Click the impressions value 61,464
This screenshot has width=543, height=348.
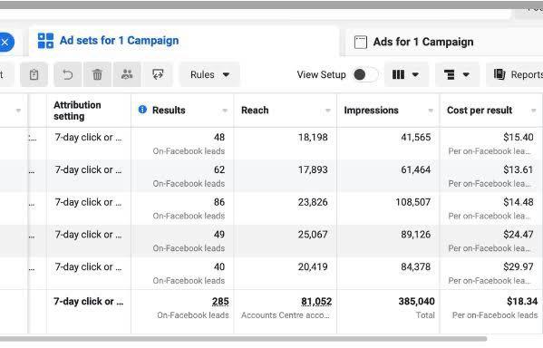tap(415, 169)
